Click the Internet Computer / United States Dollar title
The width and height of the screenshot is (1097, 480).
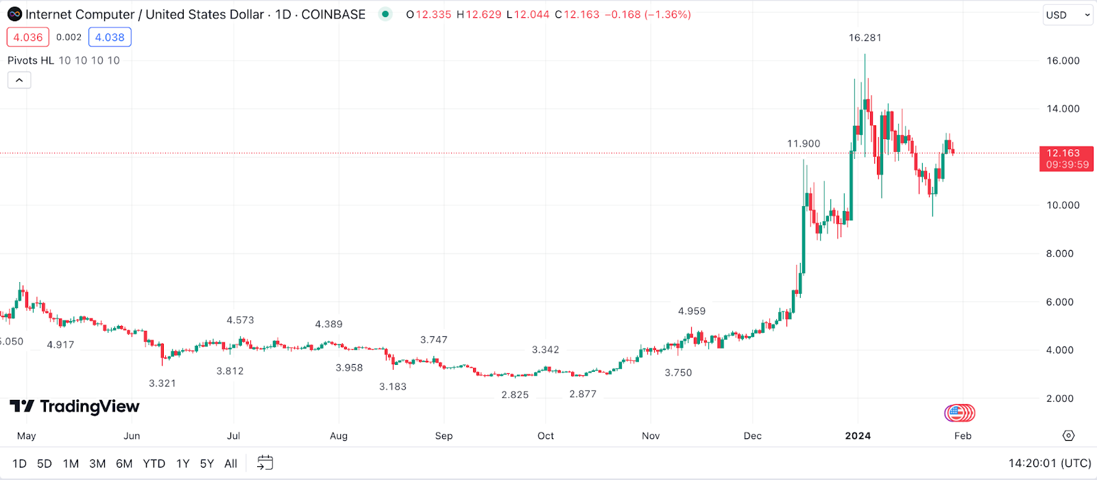(145, 14)
